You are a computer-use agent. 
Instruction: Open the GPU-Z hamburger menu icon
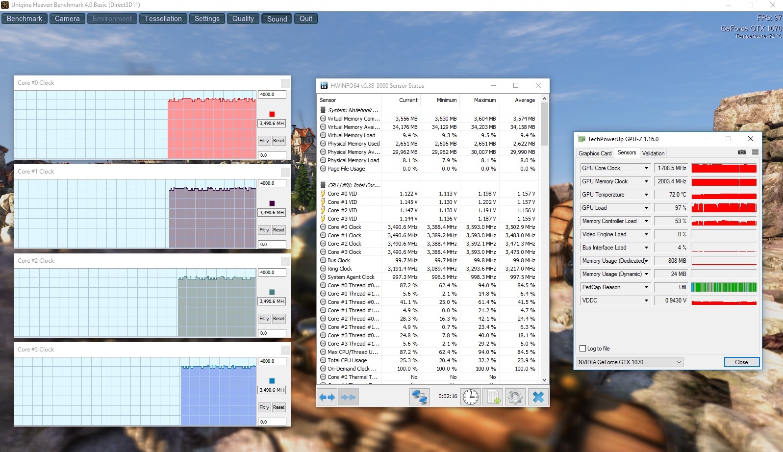(755, 152)
